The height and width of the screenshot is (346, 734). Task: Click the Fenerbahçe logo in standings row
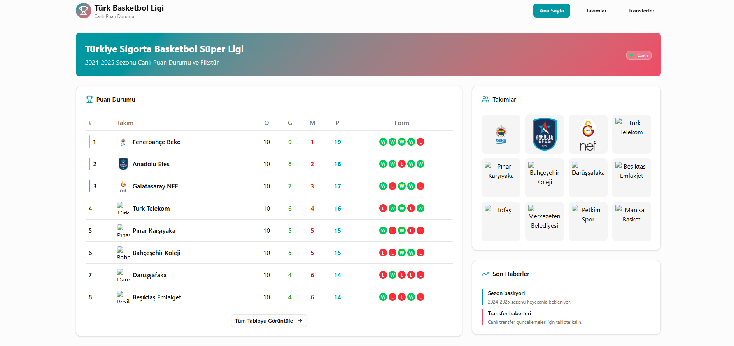[123, 142]
